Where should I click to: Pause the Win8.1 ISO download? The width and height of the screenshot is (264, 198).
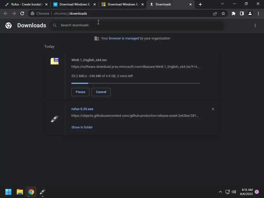80,92
